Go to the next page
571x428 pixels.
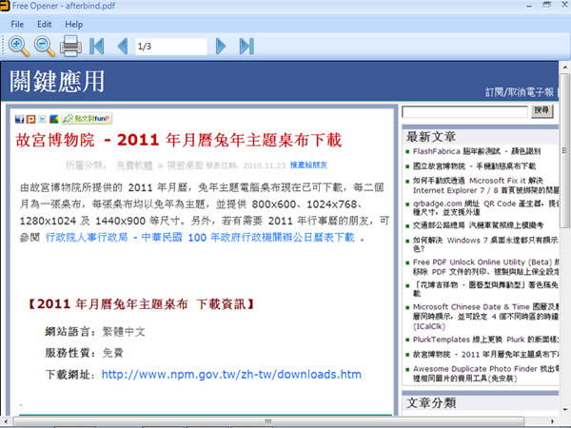coord(221,47)
